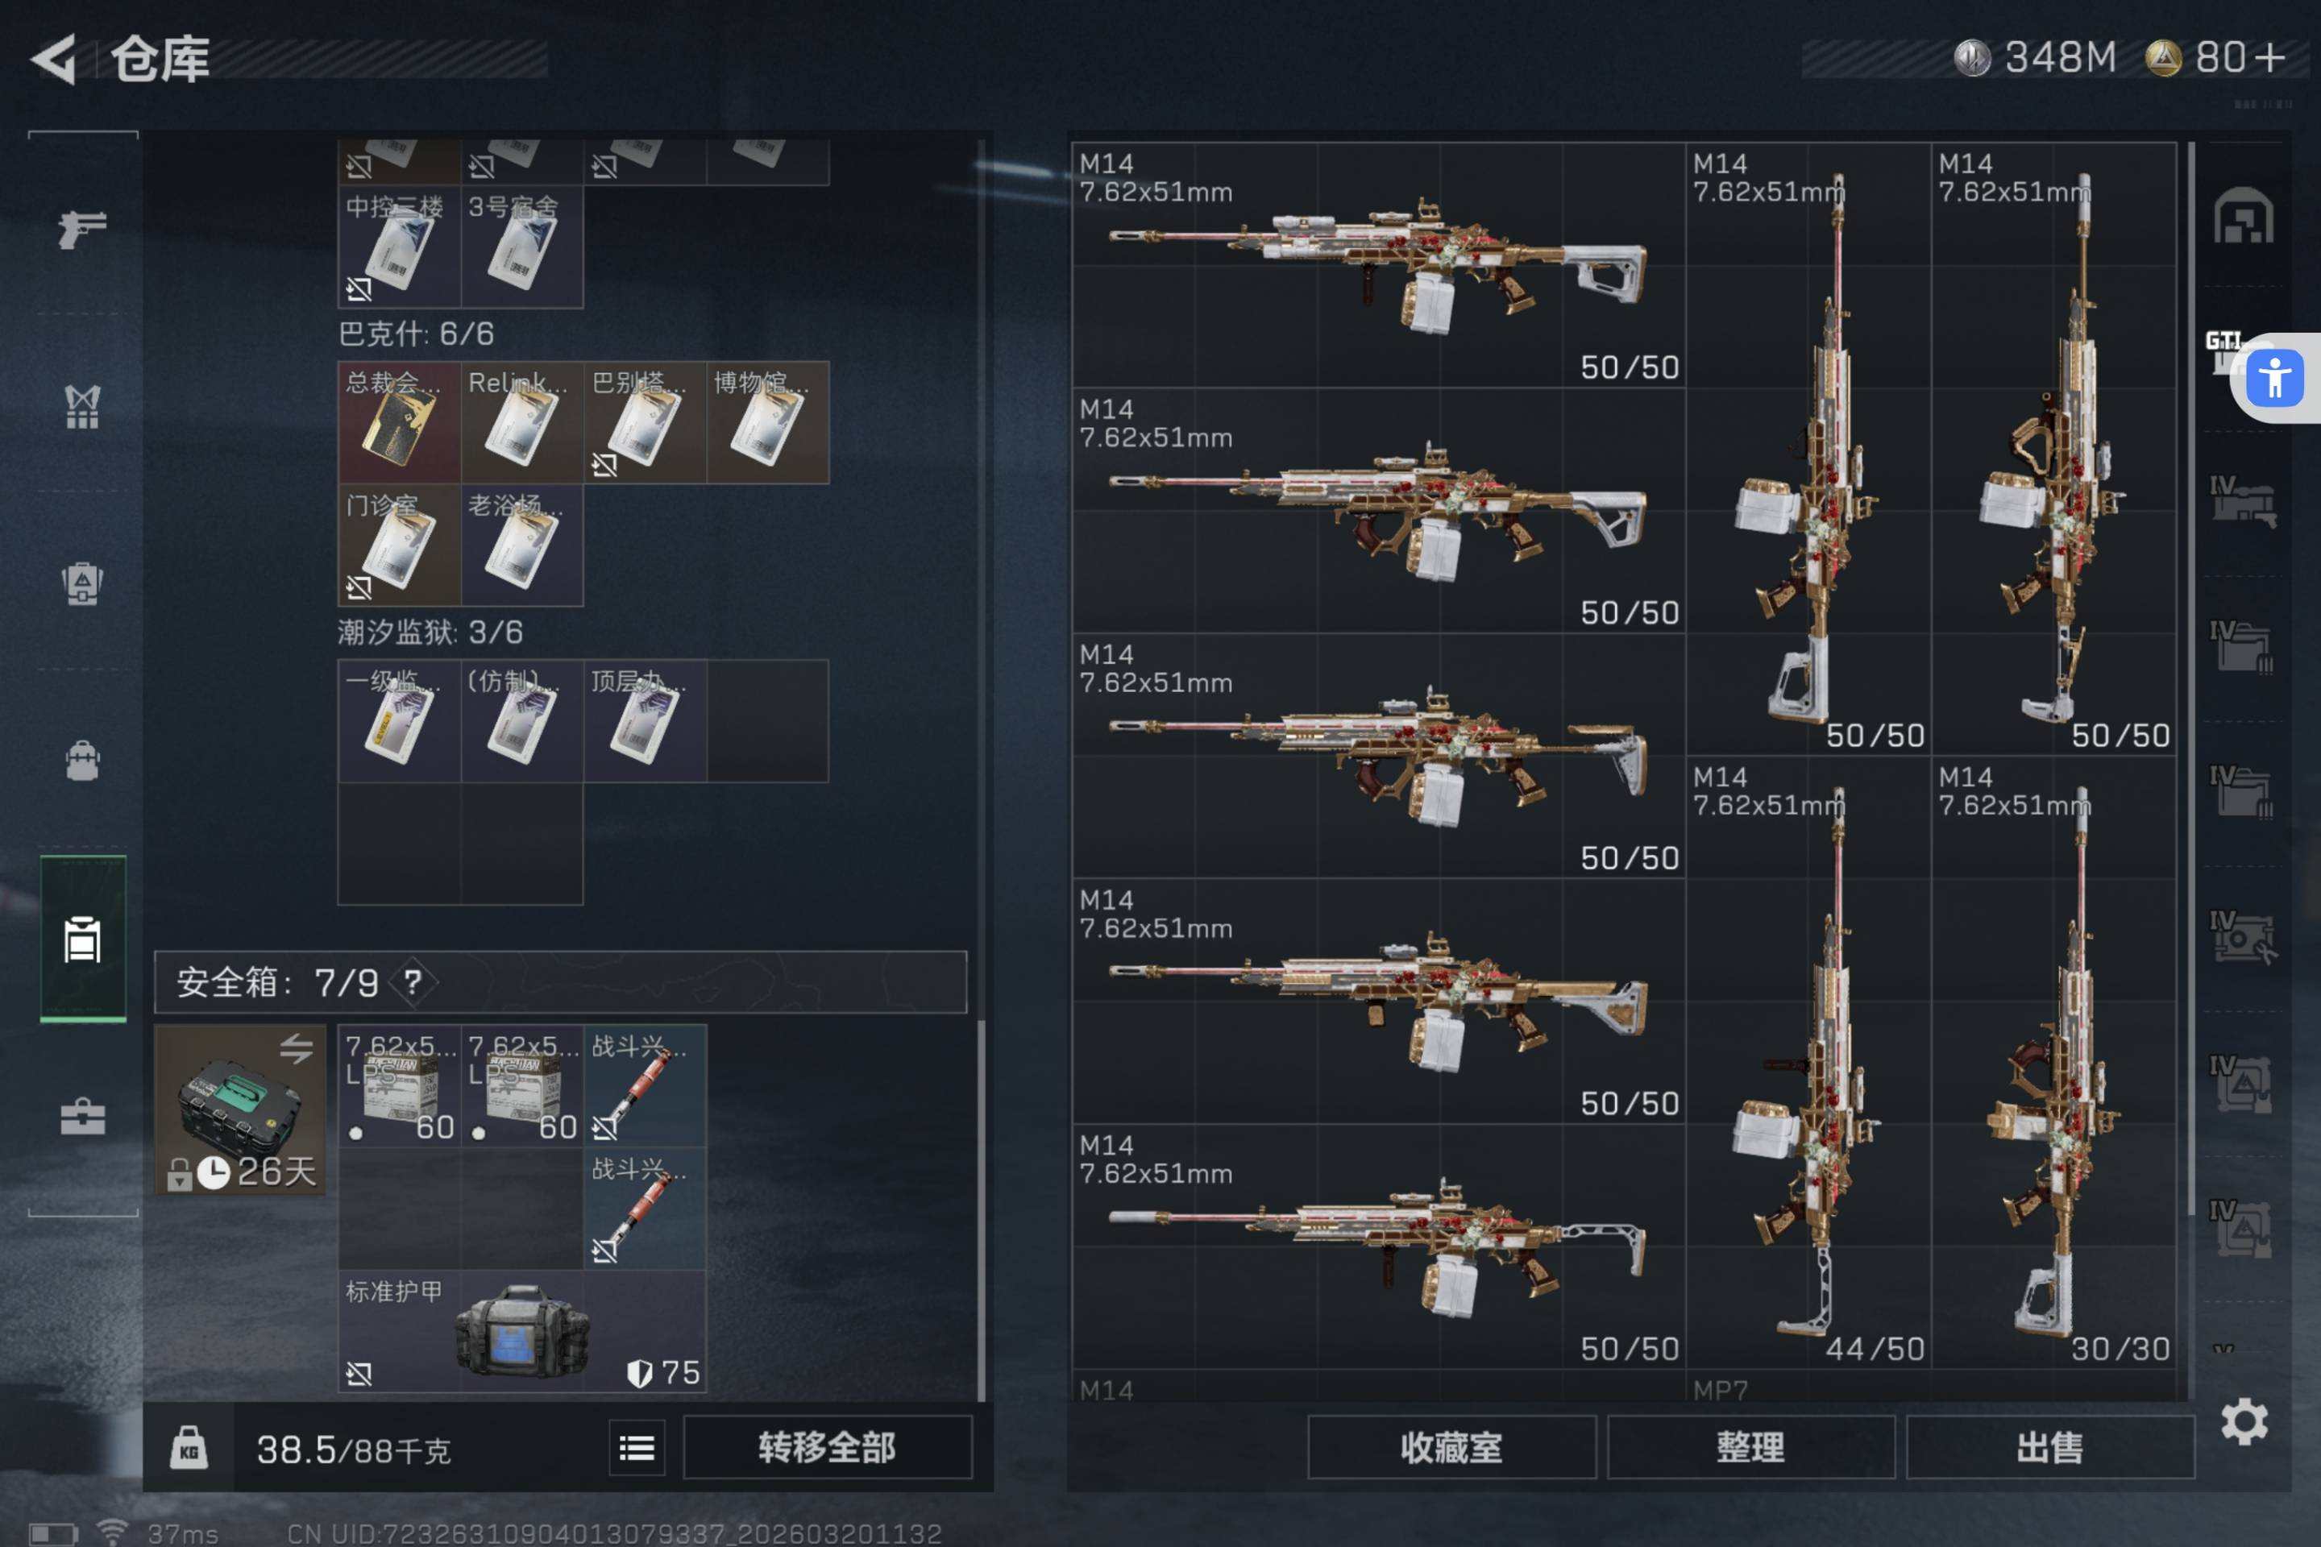Select the pistol weapons category icon

[x=83, y=229]
